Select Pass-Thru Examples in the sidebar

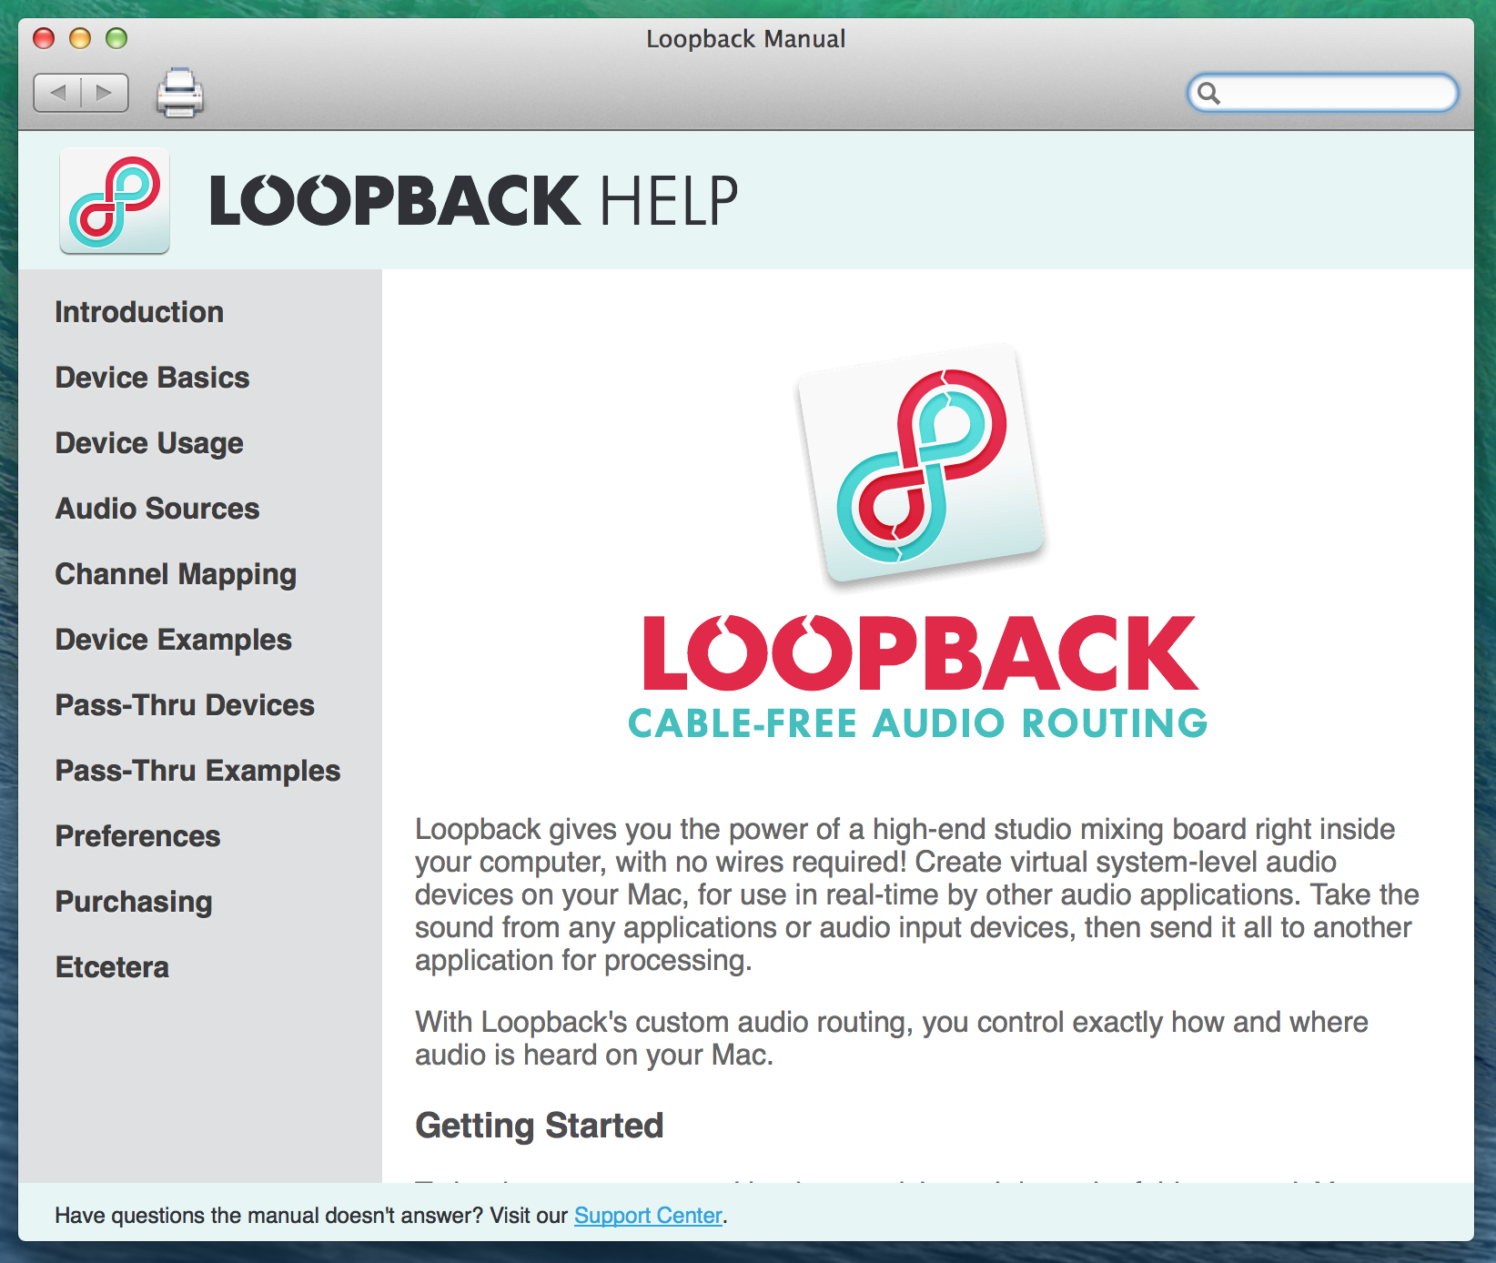point(197,771)
